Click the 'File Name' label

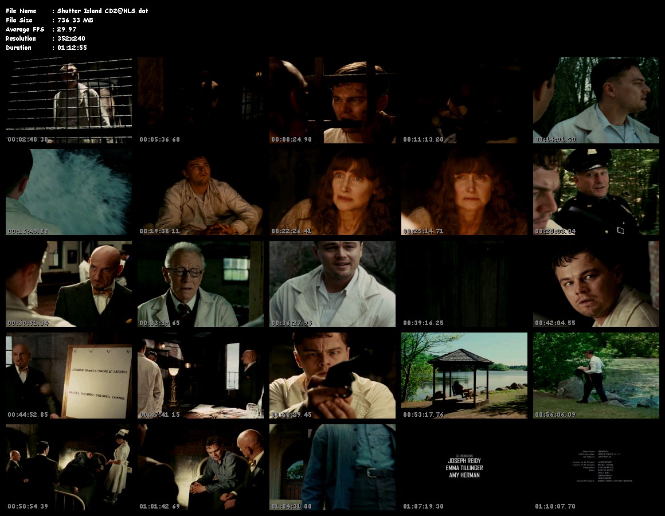click(21, 11)
